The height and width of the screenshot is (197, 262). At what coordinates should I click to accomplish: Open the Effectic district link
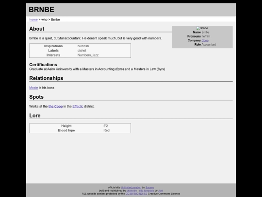point(78,106)
